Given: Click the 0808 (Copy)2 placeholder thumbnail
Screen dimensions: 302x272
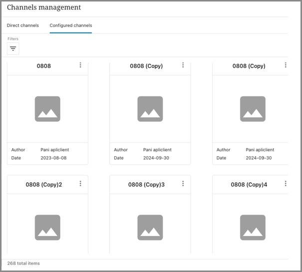Looking at the screenshot, I should tap(47, 228).
